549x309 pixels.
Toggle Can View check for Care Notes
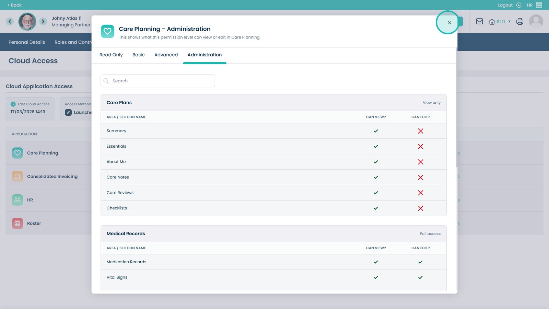click(376, 178)
